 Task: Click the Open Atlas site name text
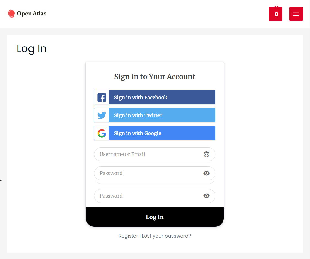click(31, 14)
